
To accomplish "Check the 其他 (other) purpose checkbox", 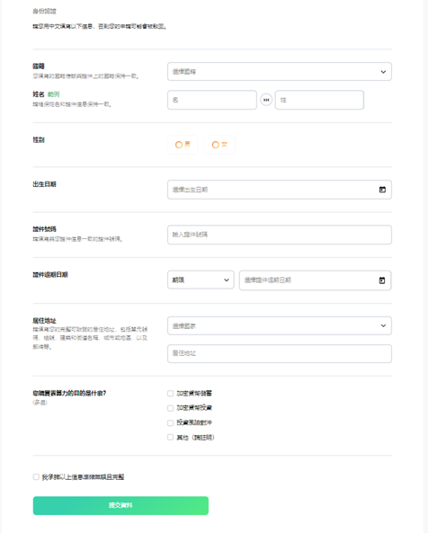I will (x=170, y=438).
